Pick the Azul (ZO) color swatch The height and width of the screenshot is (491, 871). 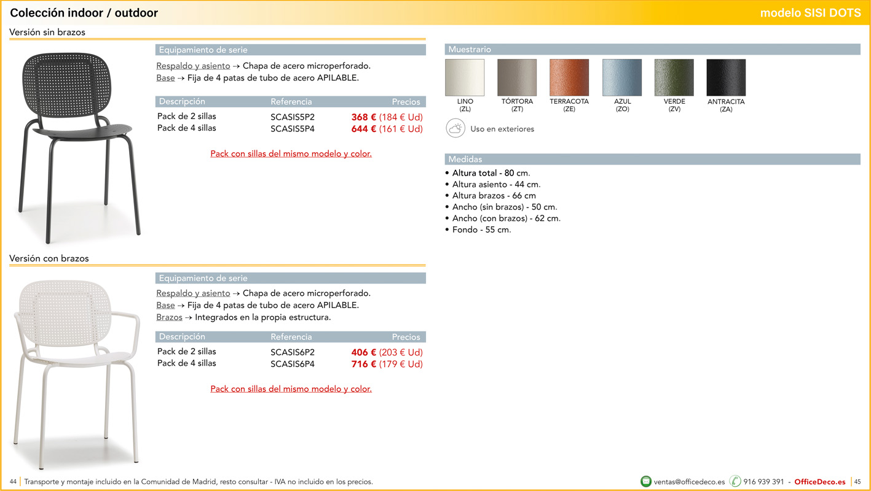pos(622,78)
